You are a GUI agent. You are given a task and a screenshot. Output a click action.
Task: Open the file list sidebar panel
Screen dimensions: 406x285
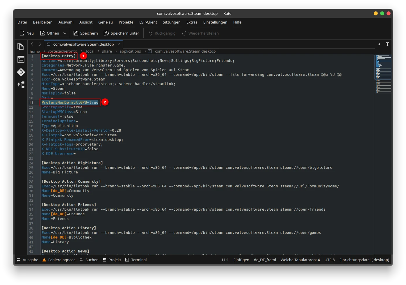(x=21, y=60)
